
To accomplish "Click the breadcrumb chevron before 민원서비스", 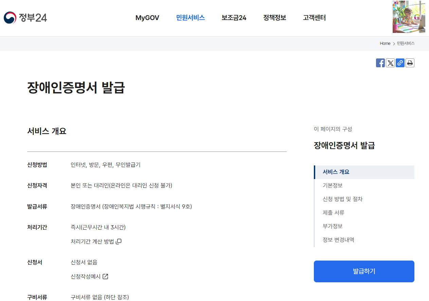I will [394, 43].
